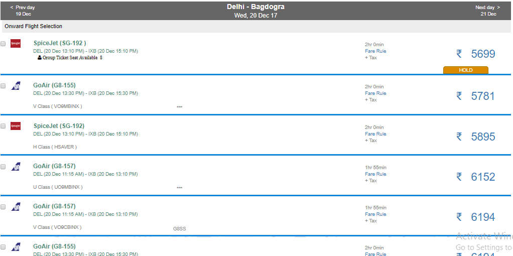
Task: Click 'Group Ticket Seat Available 8' text
Action: (72, 58)
